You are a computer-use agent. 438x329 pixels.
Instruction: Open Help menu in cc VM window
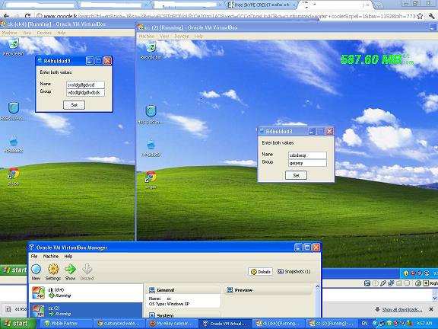[198, 36]
